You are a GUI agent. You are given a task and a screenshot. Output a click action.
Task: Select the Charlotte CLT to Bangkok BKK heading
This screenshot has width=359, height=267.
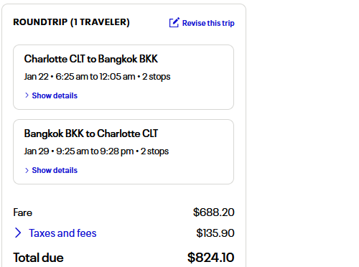[x=91, y=59]
